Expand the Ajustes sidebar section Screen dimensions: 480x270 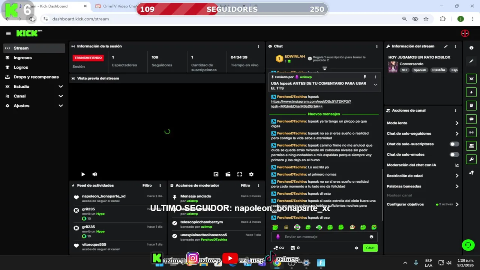(x=61, y=106)
